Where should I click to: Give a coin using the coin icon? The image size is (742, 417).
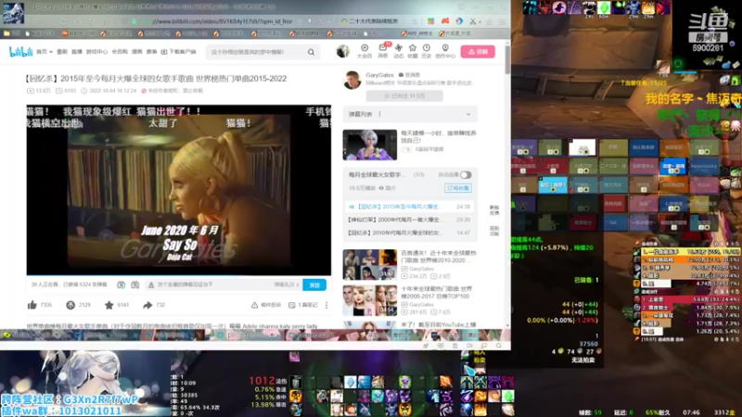coord(70,305)
